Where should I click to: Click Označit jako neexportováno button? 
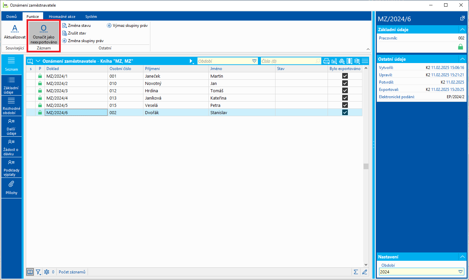(44, 33)
